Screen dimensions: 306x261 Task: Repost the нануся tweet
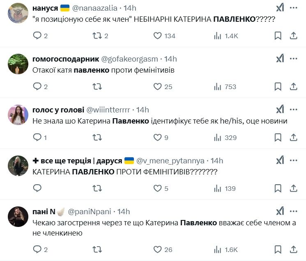[97, 36]
